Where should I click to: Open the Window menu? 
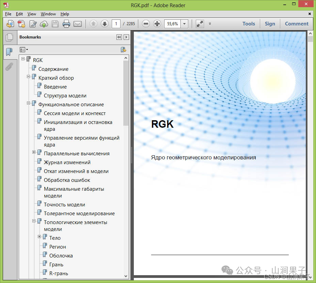48,14
